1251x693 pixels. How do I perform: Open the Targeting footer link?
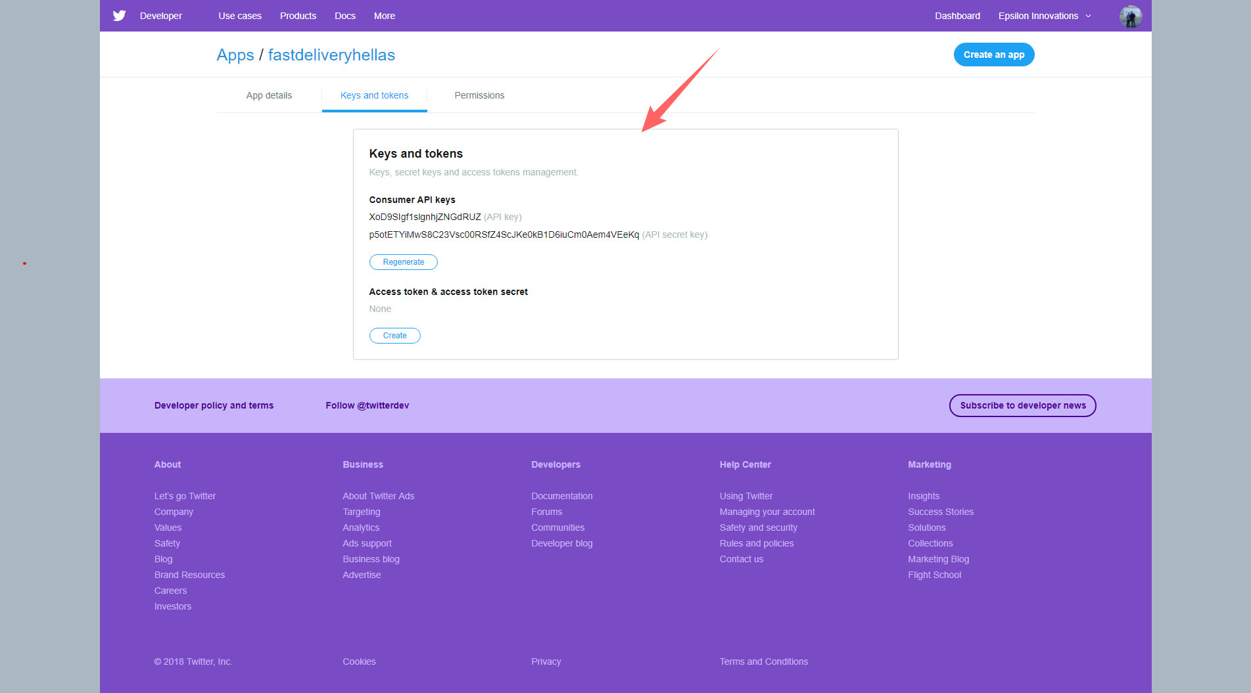[362, 512]
